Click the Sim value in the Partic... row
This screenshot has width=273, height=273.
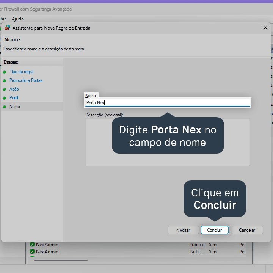click(213, 252)
